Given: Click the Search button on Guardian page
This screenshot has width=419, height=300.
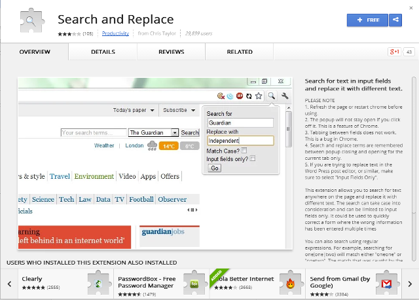Looking at the screenshot, I should coord(190,132).
